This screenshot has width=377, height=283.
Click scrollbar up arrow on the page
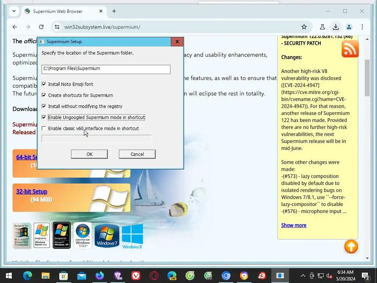pyautogui.click(x=367, y=39)
